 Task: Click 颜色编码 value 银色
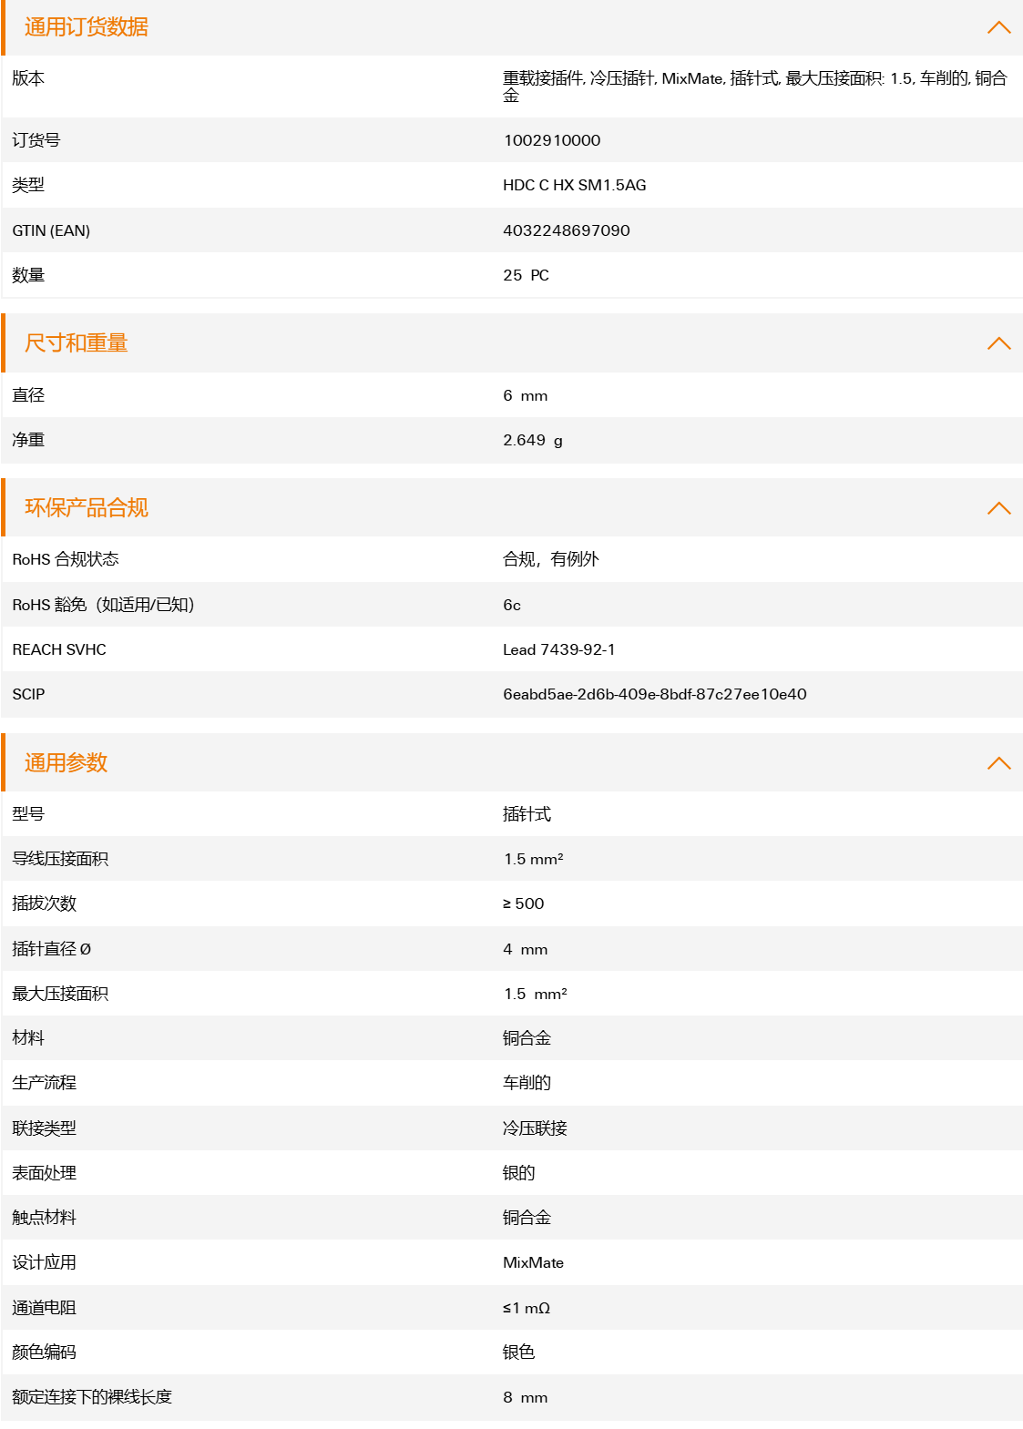click(x=519, y=1352)
